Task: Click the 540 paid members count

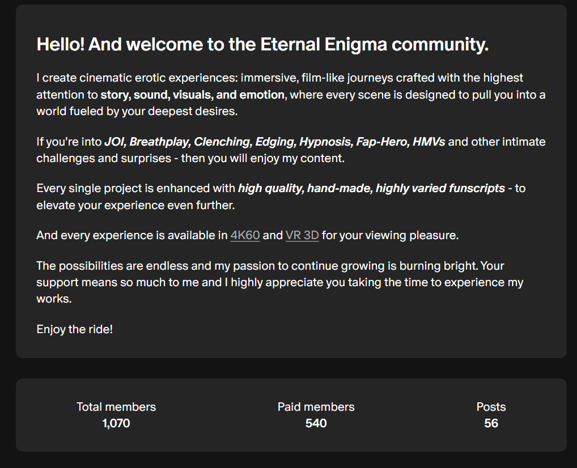Action: click(x=316, y=423)
